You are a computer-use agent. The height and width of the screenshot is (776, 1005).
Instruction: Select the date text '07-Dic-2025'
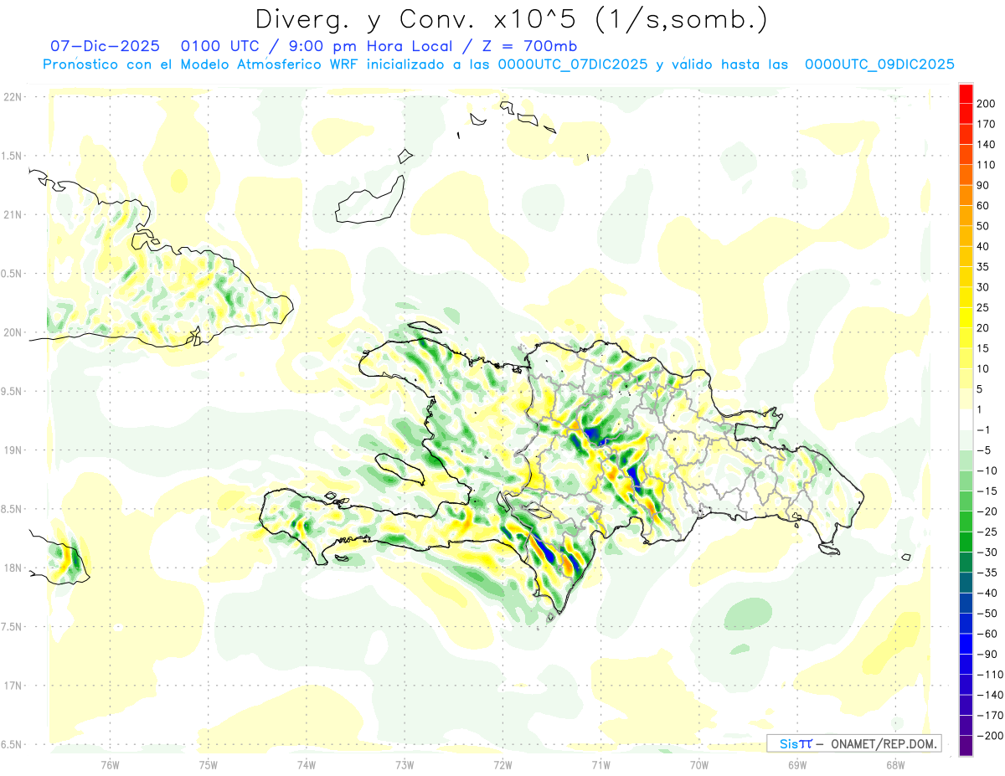(105, 46)
